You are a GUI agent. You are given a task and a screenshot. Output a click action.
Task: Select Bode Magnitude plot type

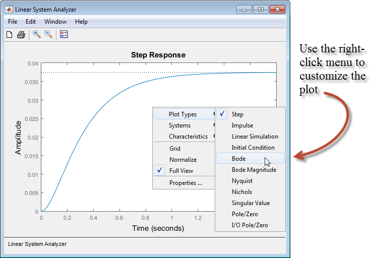pos(250,169)
